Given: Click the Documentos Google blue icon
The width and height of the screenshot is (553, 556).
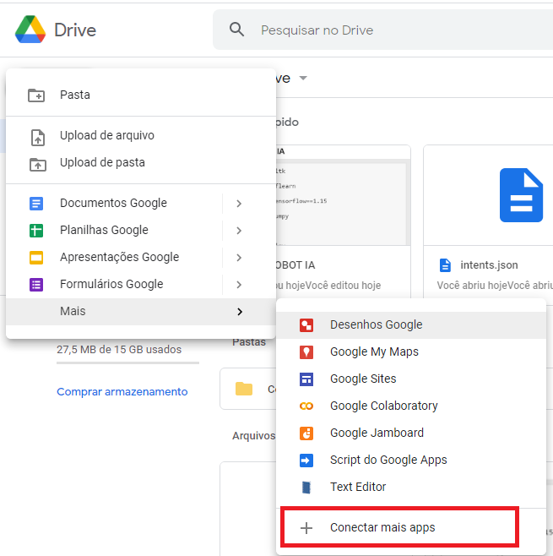Looking at the screenshot, I should coord(36,204).
